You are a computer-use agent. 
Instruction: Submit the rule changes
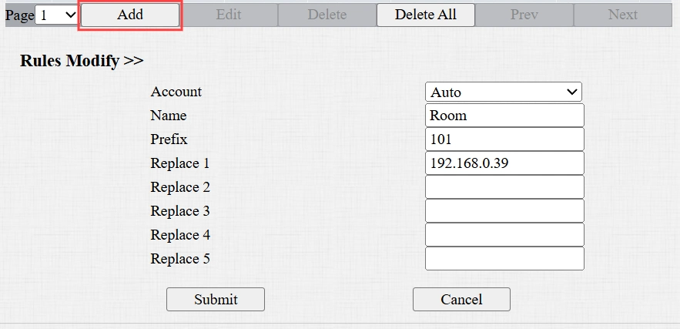click(216, 299)
